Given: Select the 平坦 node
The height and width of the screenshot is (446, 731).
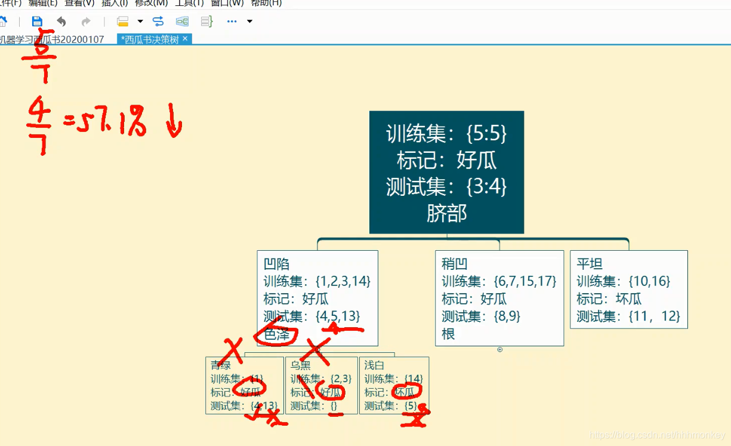Looking at the screenshot, I should tap(628, 290).
